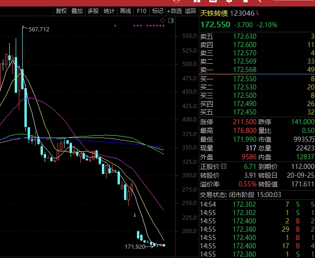Select the 买一 bid price 172.550
Image resolution: width=315 pixels, height=258 pixels.
click(244, 79)
